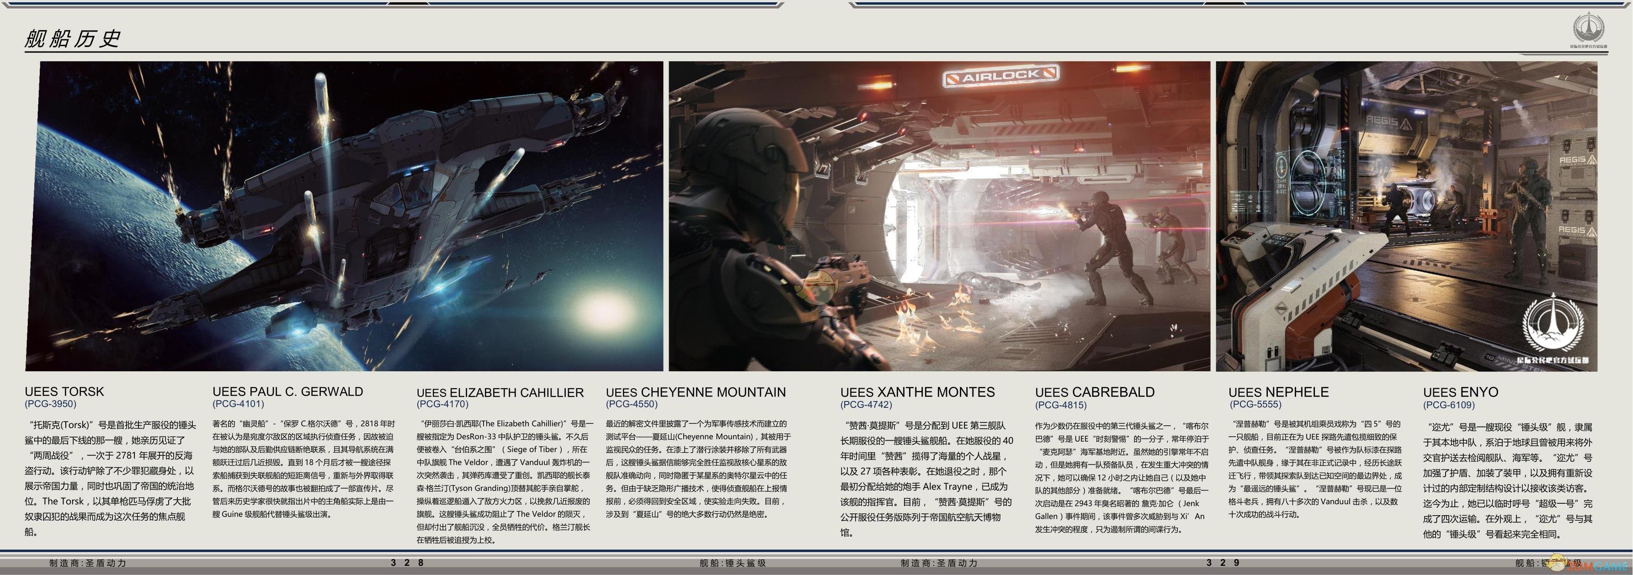Click 舰船:锤头鲨级 in the page 328 footer
This screenshot has width=1633, height=575.
coord(733,563)
